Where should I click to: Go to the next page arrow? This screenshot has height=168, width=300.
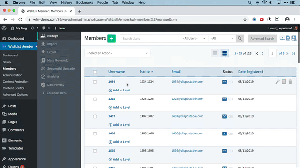coord(287,53)
